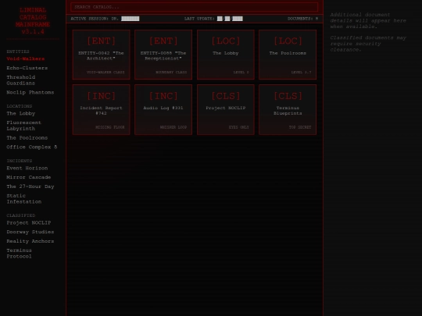Screen dimensions: 422x316
Task: Open Threshold Guardians entity list
Action: [x=21, y=80]
